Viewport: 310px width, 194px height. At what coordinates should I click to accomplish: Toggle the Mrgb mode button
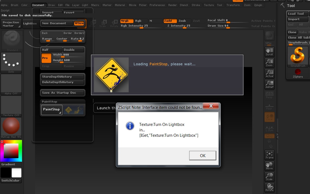pyautogui.click(x=126, y=21)
